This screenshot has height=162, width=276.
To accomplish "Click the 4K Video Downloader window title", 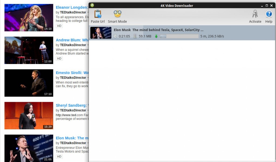I will click(x=177, y=6).
